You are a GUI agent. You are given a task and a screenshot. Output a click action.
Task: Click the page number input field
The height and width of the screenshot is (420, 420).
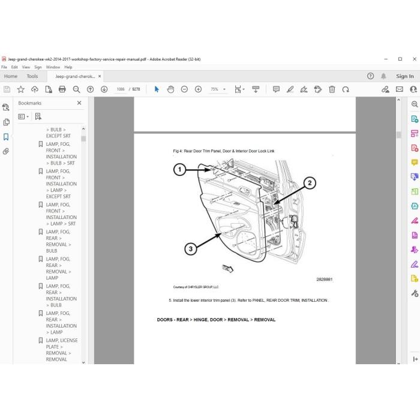click(x=121, y=89)
